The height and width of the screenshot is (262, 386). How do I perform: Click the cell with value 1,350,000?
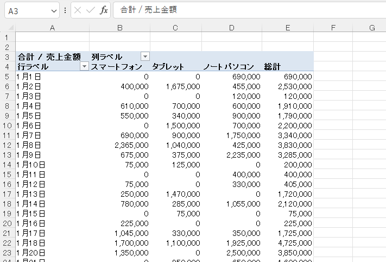pos(119,253)
